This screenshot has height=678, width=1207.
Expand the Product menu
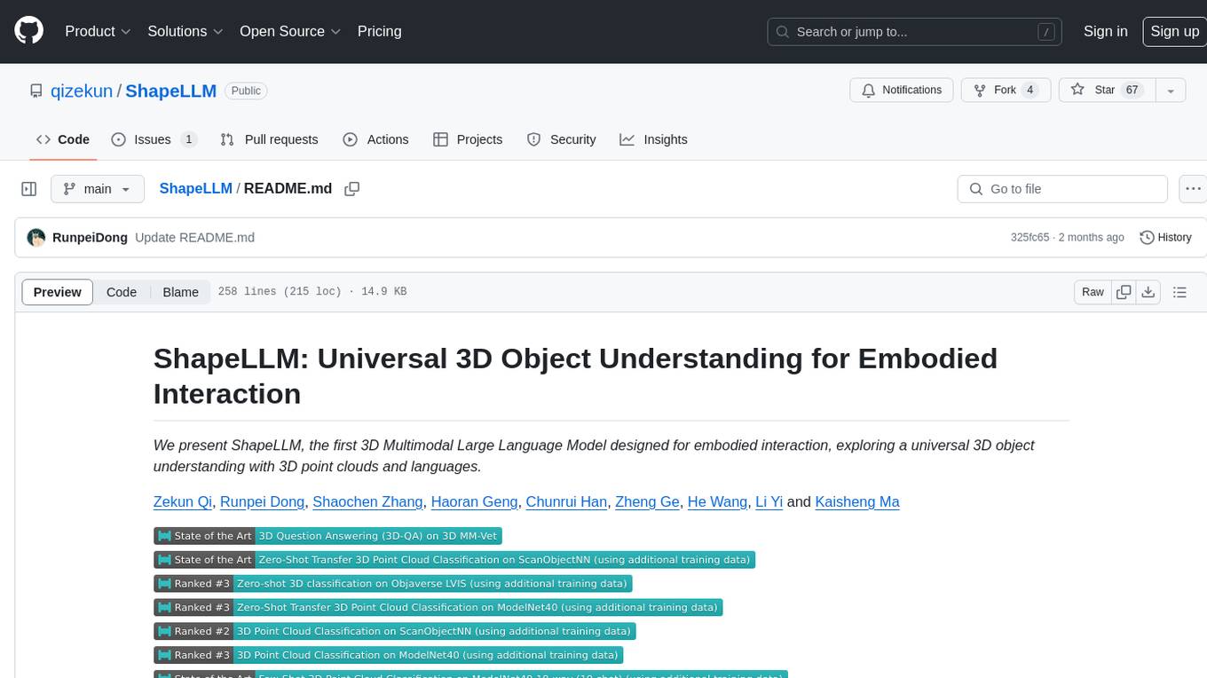99,31
